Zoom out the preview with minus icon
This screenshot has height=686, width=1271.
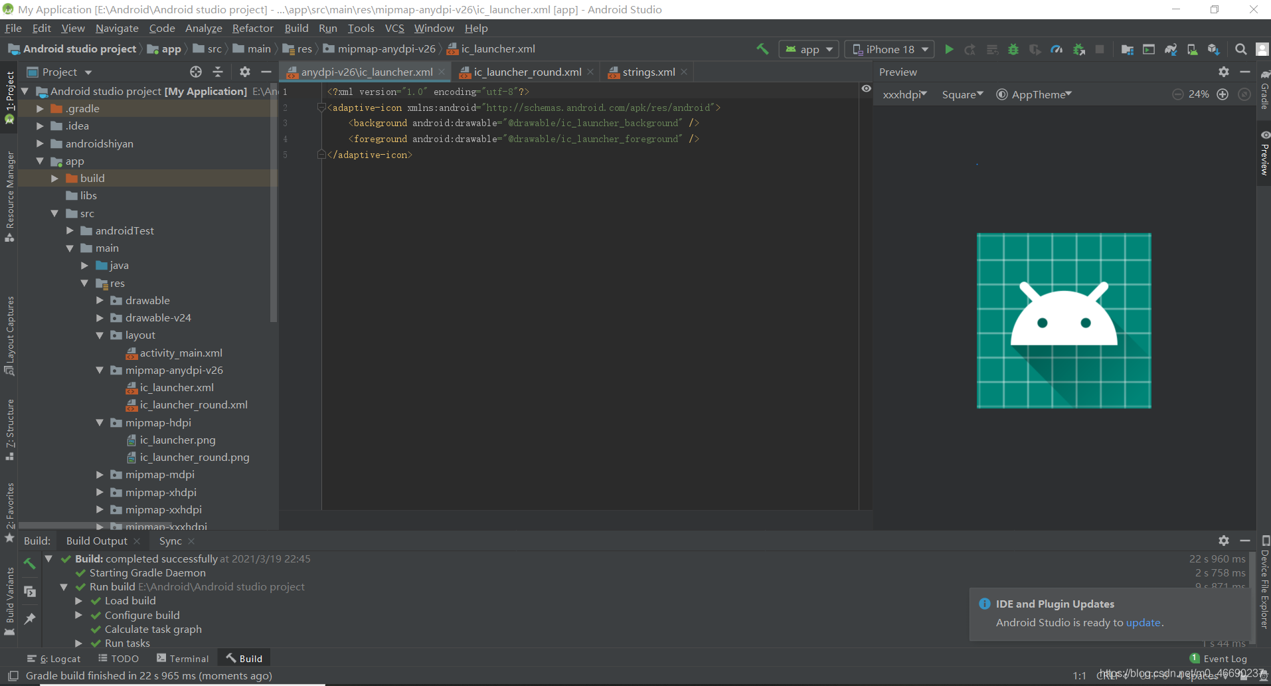click(x=1178, y=94)
